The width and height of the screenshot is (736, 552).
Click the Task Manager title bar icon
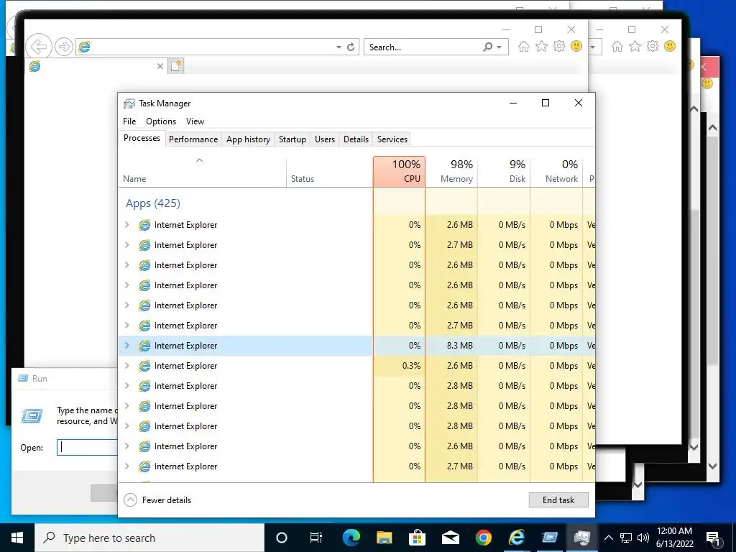(129, 103)
